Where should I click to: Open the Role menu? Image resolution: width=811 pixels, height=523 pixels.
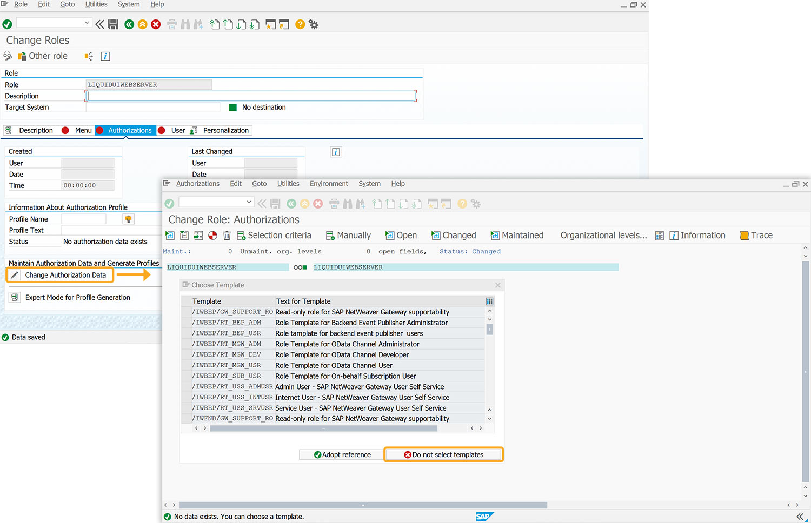tap(21, 4)
